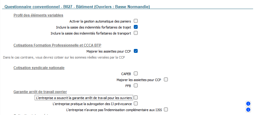
Task: Open info icon for indemnisation complémentaire aux IJSS
Action: [248, 110]
